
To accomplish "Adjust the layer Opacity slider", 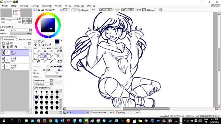I will (x=21, y=34).
